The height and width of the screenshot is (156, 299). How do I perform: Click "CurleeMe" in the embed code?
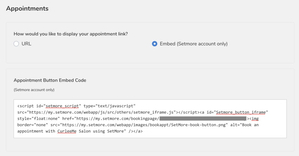pyautogui.click(x=67, y=131)
